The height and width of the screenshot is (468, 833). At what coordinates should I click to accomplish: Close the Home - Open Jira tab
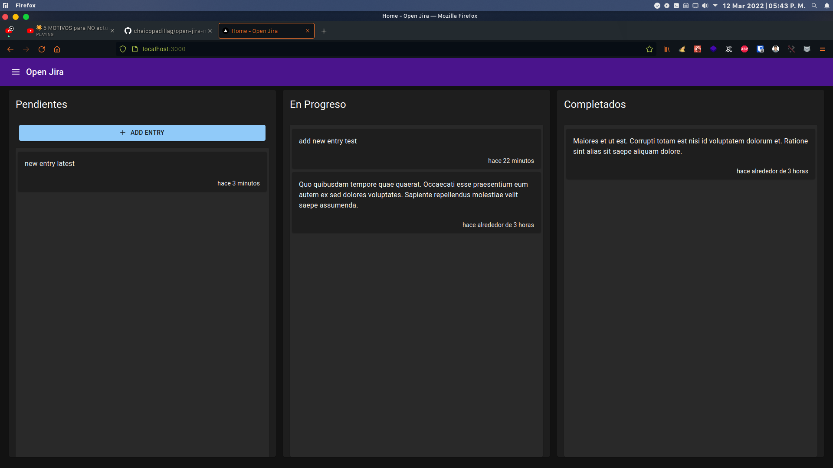pyautogui.click(x=308, y=31)
